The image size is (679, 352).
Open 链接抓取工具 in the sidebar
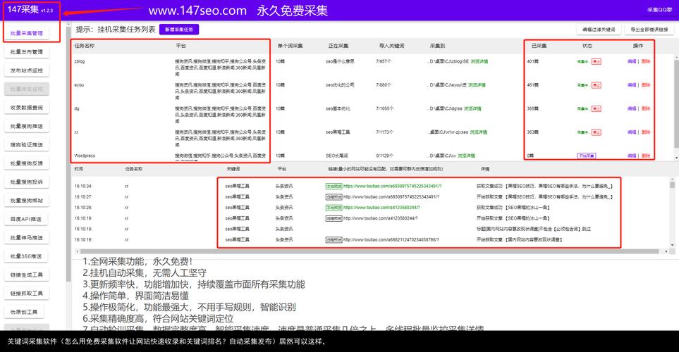(x=26, y=294)
